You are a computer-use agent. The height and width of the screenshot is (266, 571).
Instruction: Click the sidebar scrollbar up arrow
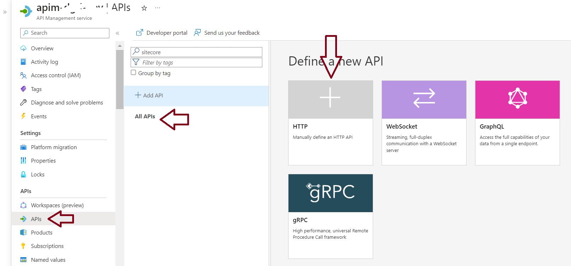point(120,46)
